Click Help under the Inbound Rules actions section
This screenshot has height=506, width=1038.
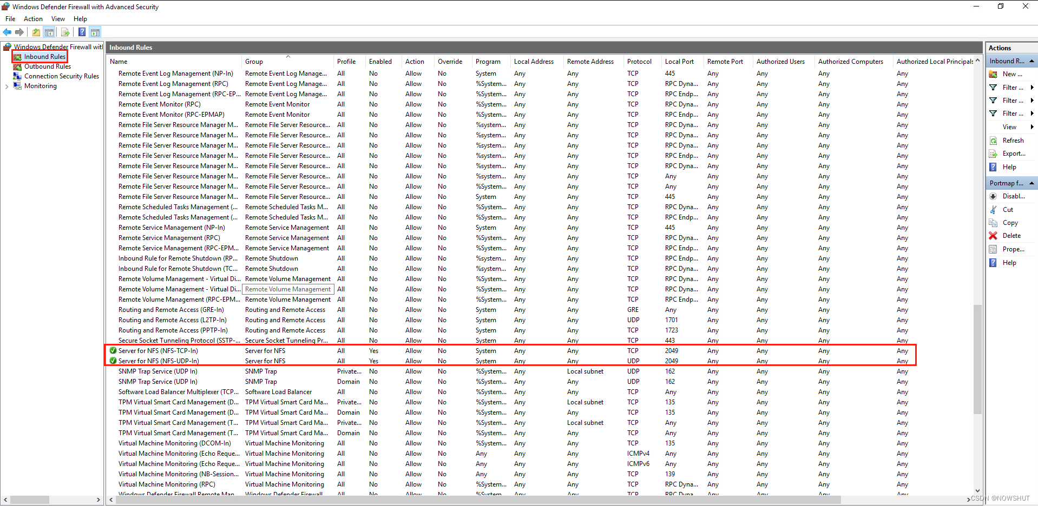(1009, 167)
